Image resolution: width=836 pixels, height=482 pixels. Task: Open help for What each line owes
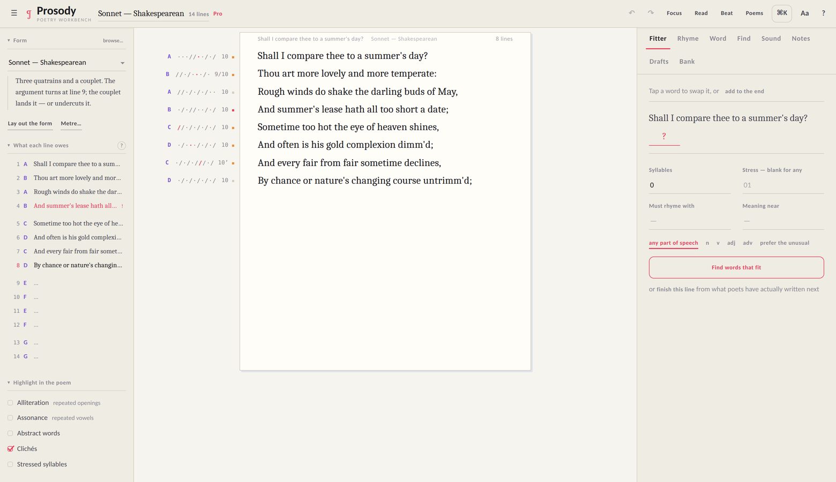(x=121, y=146)
